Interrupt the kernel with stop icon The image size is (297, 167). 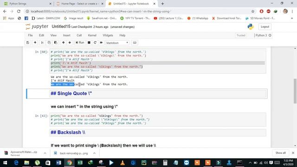click(x=89, y=43)
